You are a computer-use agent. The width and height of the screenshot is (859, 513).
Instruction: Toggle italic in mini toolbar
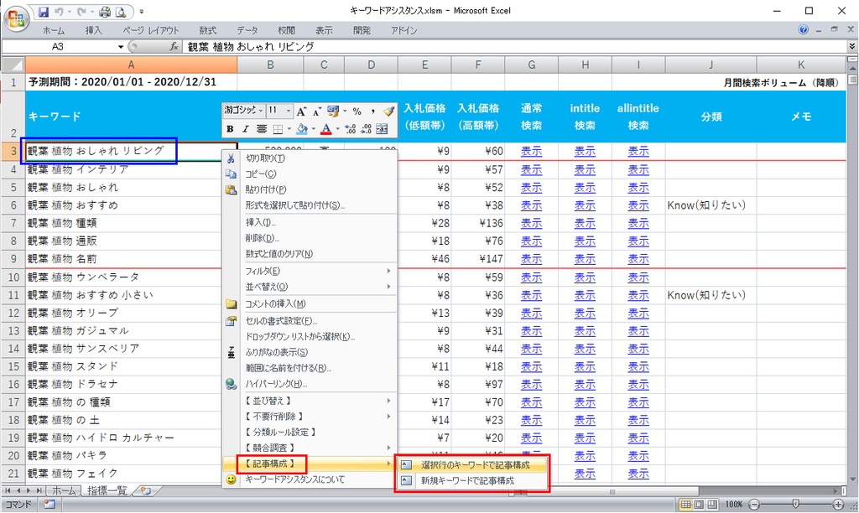[x=246, y=129]
